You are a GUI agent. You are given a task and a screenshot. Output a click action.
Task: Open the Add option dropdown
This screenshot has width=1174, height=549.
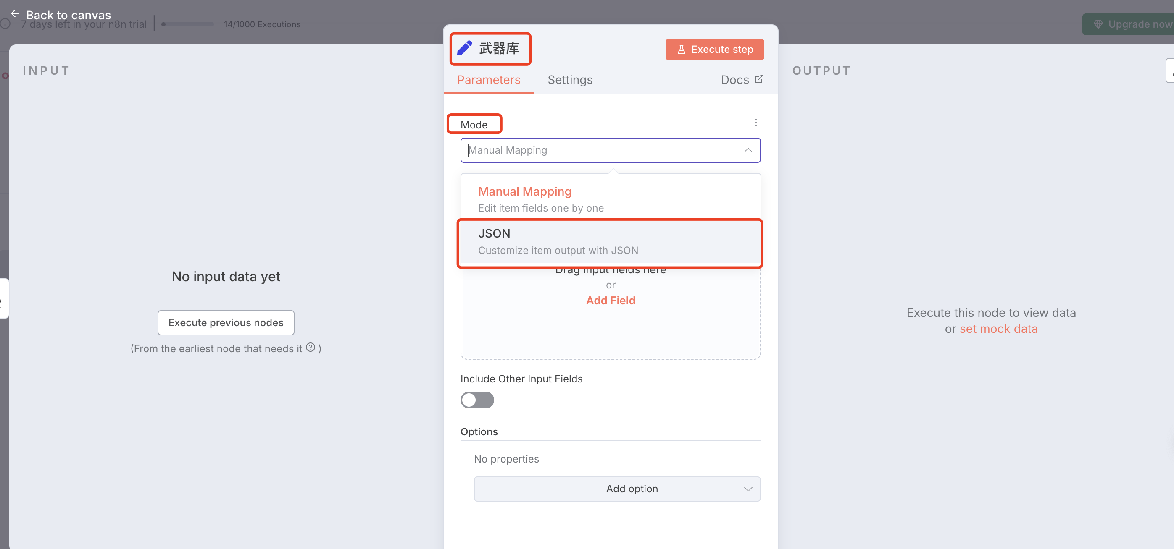pyautogui.click(x=617, y=489)
